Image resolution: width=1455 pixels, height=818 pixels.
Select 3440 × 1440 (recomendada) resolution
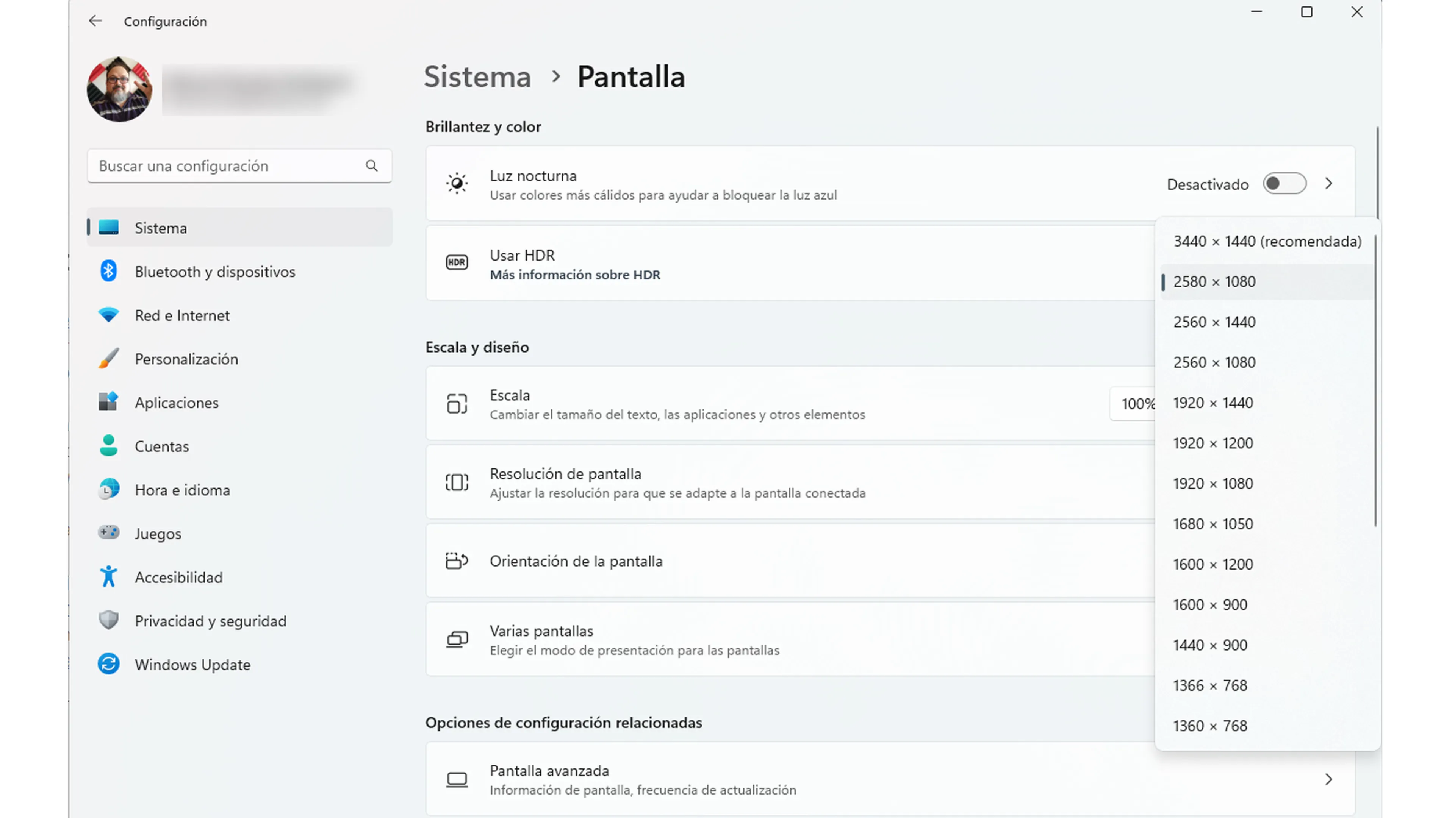click(1267, 242)
